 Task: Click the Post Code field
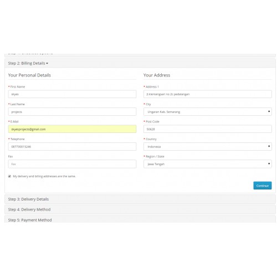click(x=208, y=129)
